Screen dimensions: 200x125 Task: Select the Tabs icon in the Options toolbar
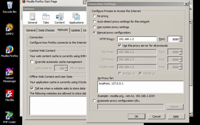point(46,18)
